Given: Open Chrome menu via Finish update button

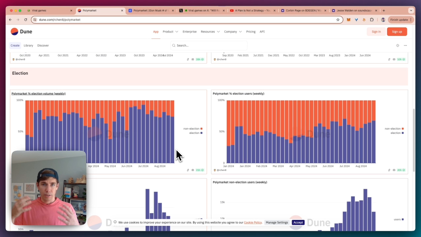Looking at the screenshot, I should 401,20.
